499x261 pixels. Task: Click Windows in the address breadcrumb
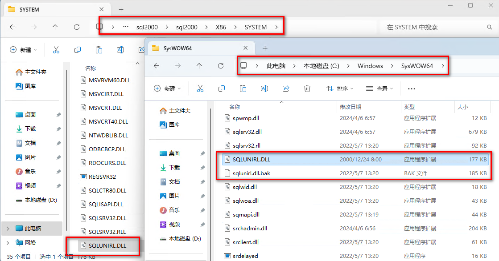click(x=370, y=66)
